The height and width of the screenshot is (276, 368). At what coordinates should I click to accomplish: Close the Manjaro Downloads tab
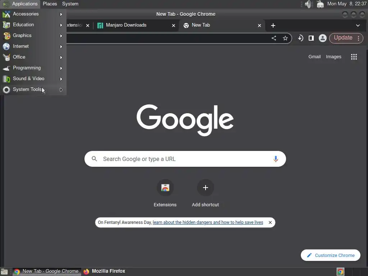tap(174, 26)
